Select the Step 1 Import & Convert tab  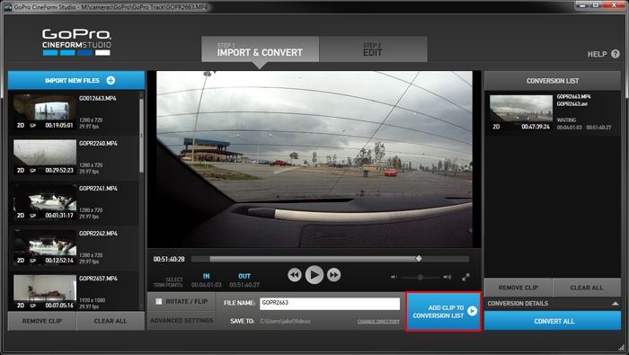[260, 49]
